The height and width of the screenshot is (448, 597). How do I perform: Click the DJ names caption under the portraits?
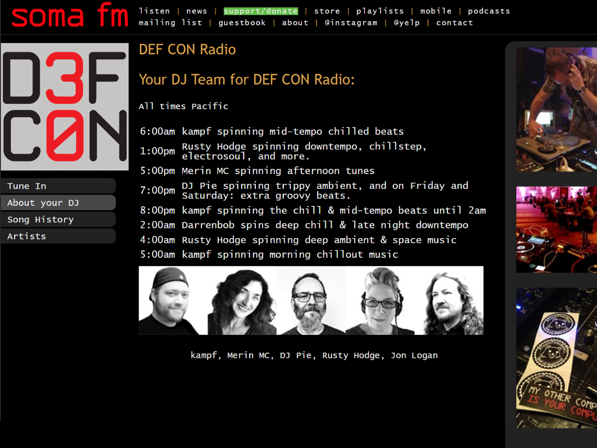point(314,355)
